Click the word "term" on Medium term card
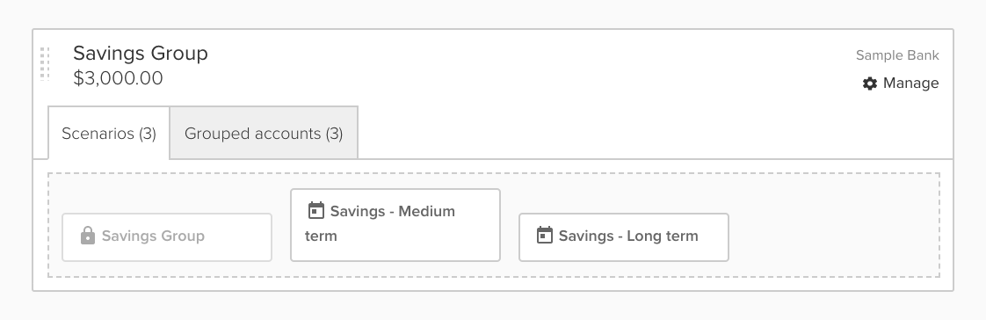This screenshot has width=986, height=320. 321,236
